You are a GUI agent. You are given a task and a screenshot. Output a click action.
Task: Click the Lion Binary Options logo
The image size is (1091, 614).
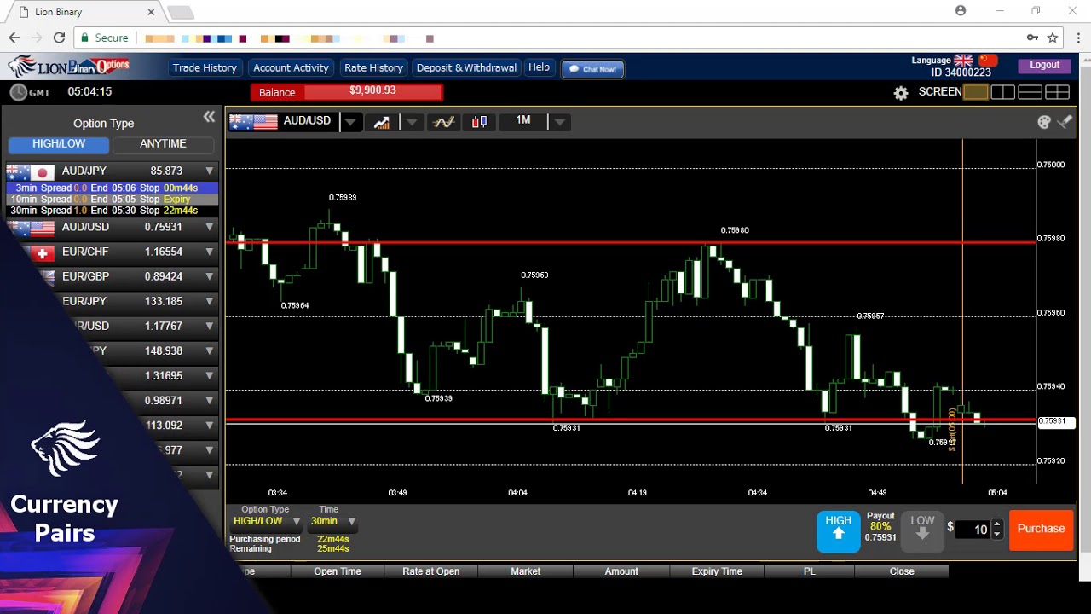69,67
